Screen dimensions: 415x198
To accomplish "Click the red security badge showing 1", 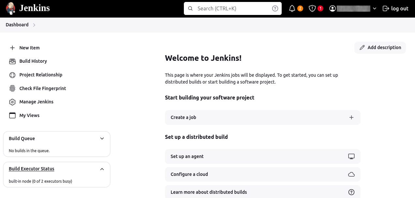I will coord(320,8).
